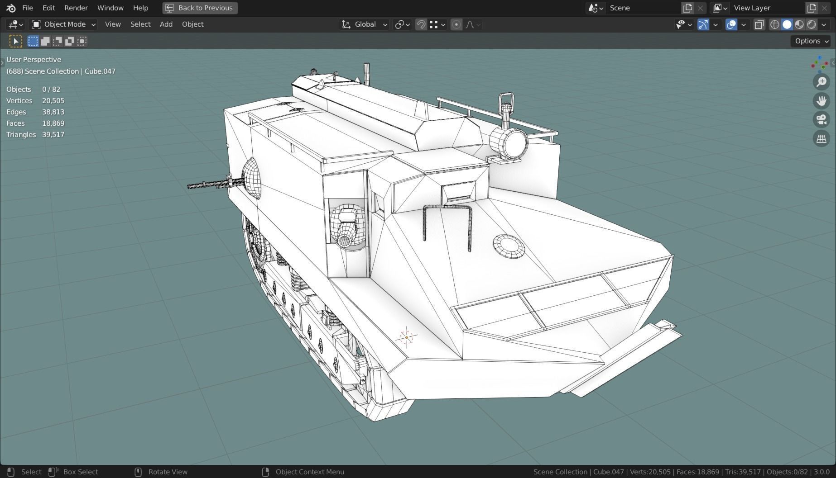Switch to Solid viewport shading
The height and width of the screenshot is (478, 836).
(x=787, y=24)
